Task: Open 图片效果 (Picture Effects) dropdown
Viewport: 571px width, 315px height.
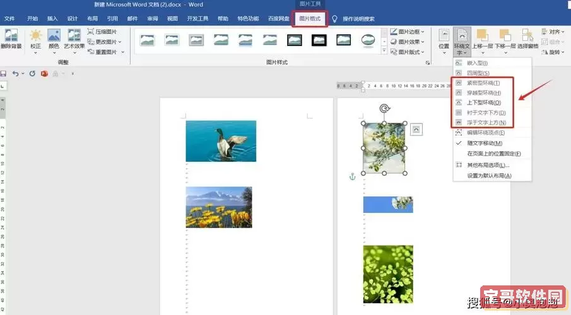Action: (408, 42)
